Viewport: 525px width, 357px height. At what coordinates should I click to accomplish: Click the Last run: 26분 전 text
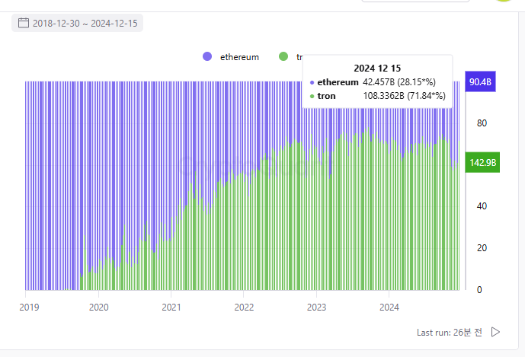(x=450, y=332)
